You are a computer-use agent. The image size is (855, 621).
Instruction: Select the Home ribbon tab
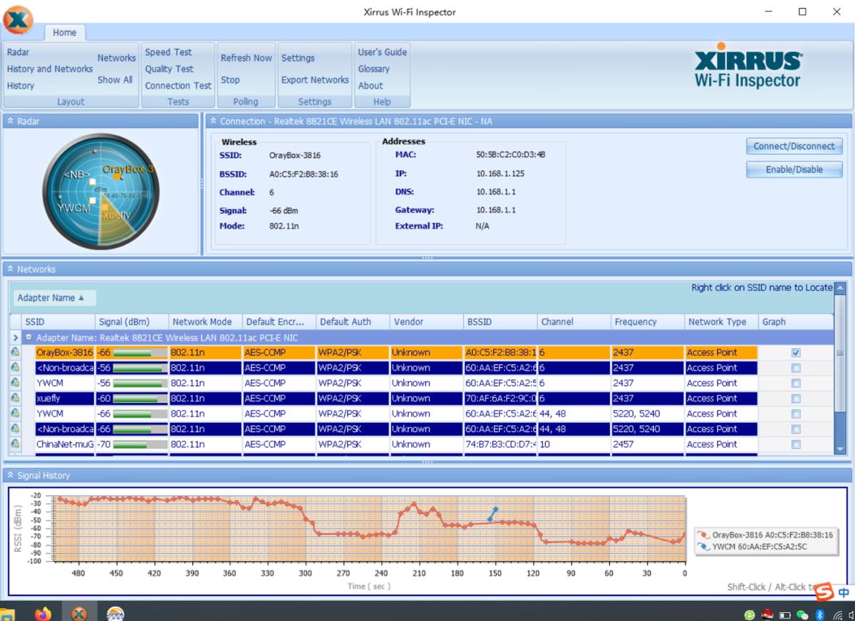(x=65, y=33)
